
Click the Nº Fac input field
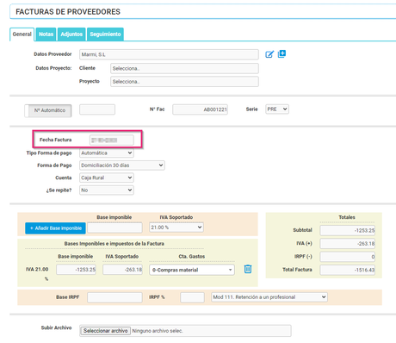[x=200, y=109]
